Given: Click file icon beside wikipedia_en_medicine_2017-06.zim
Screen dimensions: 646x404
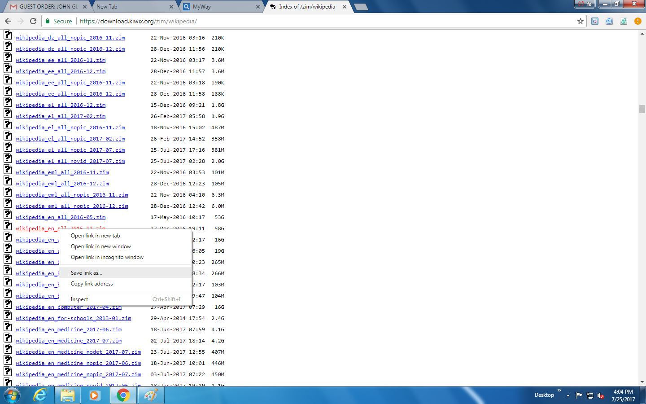Looking at the screenshot, I should tap(8, 326).
